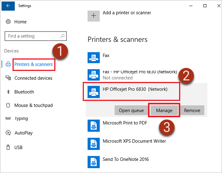222x173 pixels.
Task: Open Mouse & touchpad settings
Action: tap(33, 105)
